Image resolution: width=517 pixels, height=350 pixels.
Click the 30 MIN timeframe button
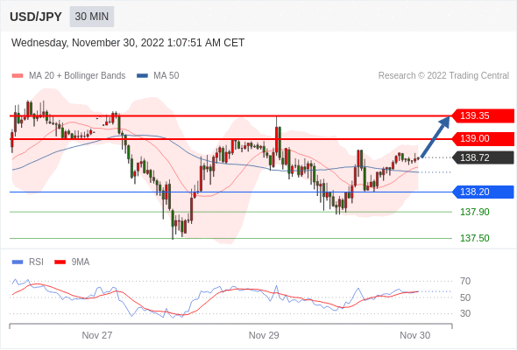coord(92,17)
